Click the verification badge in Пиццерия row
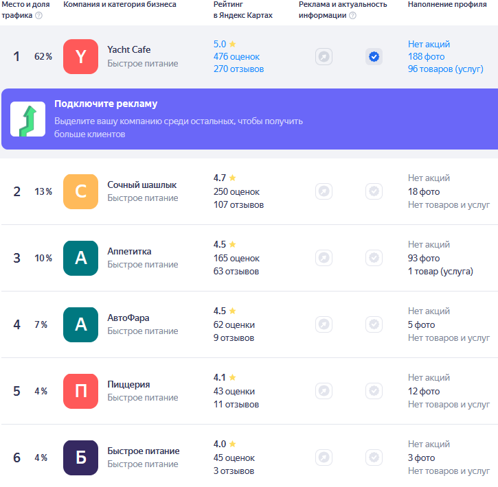This screenshot has height=487, width=498. tap(374, 391)
